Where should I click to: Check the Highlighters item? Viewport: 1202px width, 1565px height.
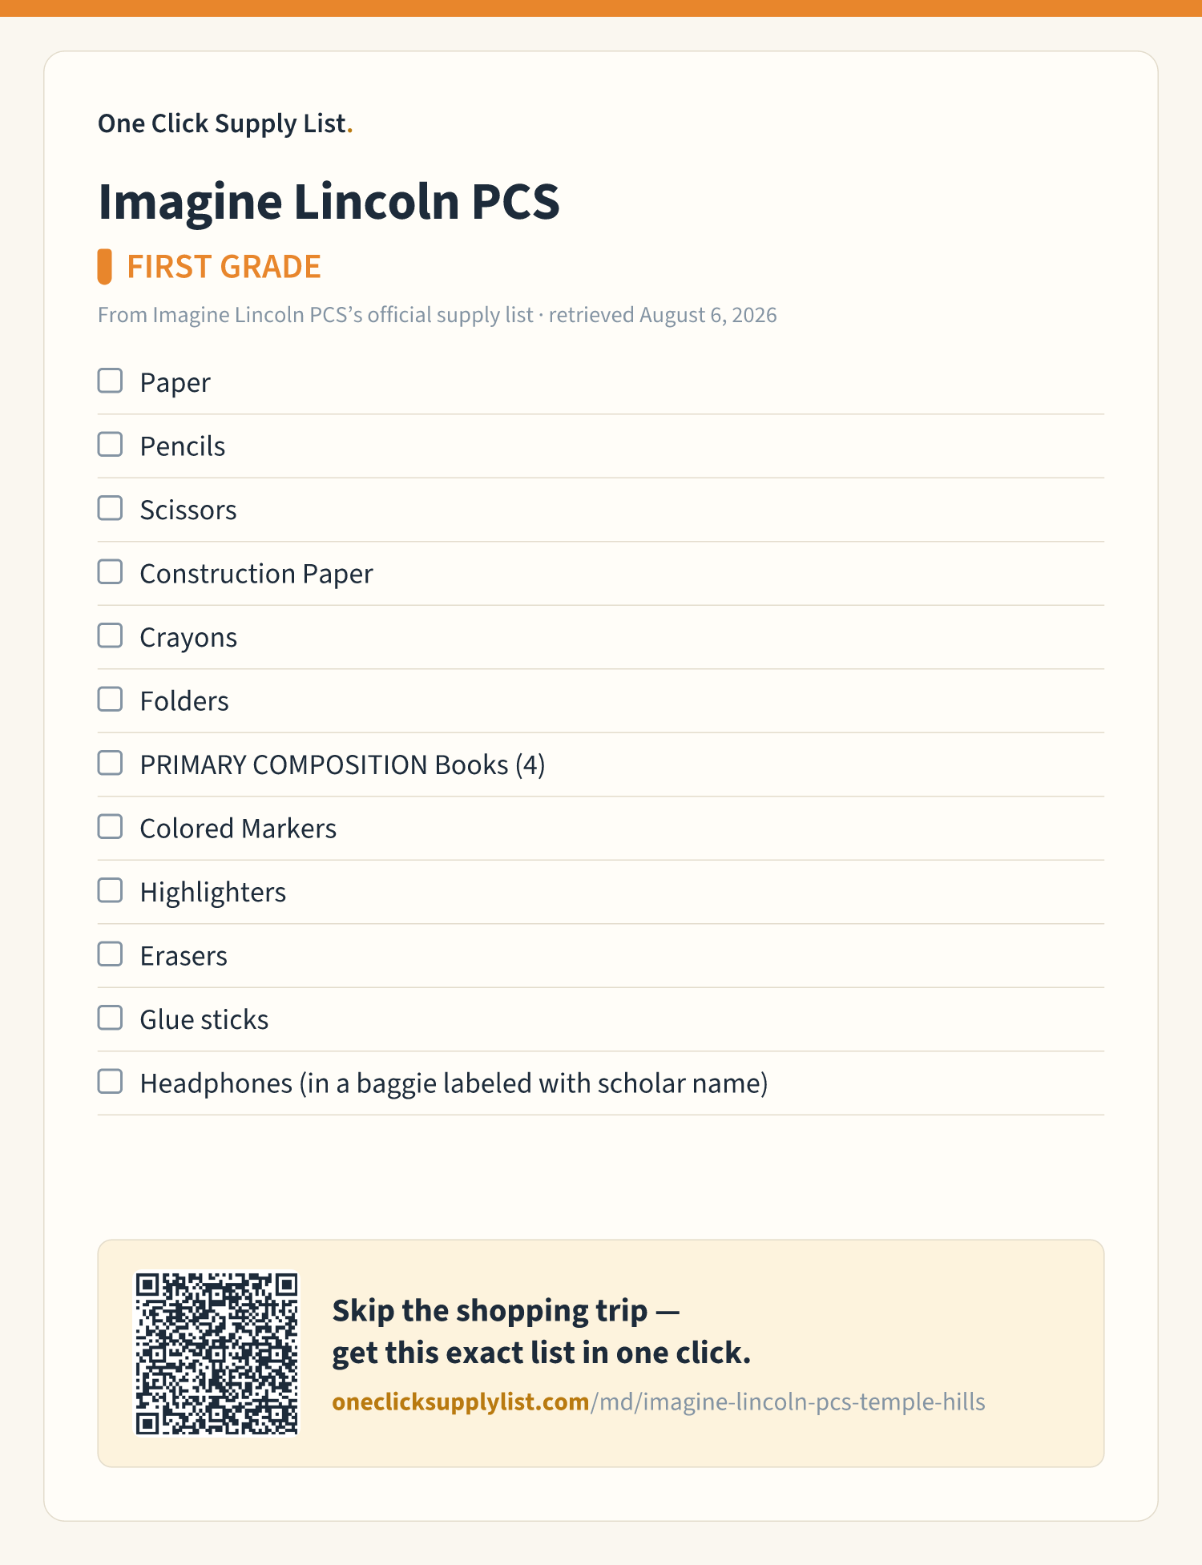110,890
